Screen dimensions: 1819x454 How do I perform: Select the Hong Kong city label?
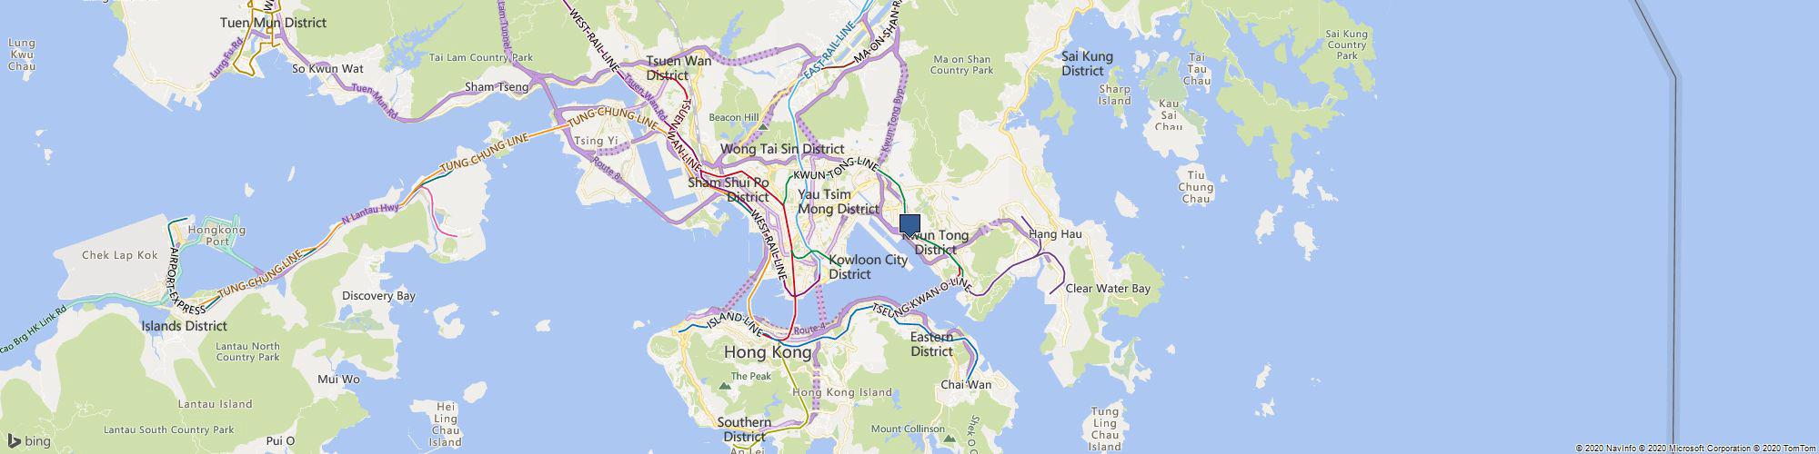(x=767, y=351)
